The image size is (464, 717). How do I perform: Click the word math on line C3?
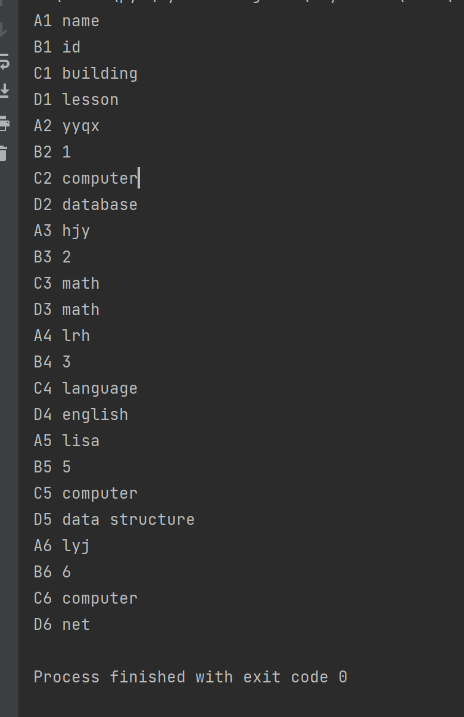click(x=80, y=283)
